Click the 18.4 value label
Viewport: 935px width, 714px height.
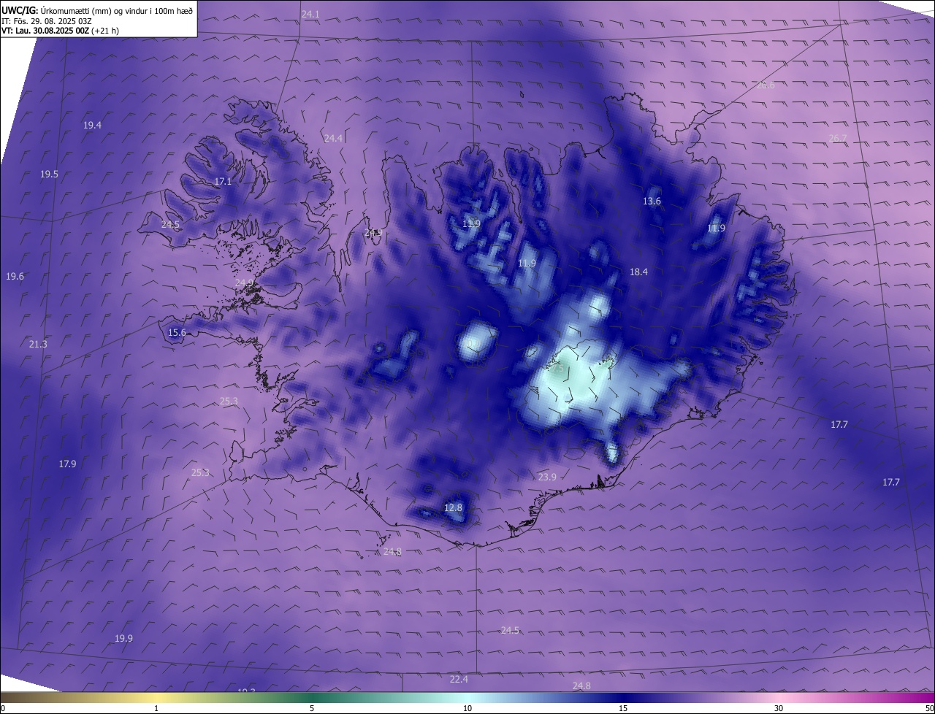pyautogui.click(x=638, y=272)
